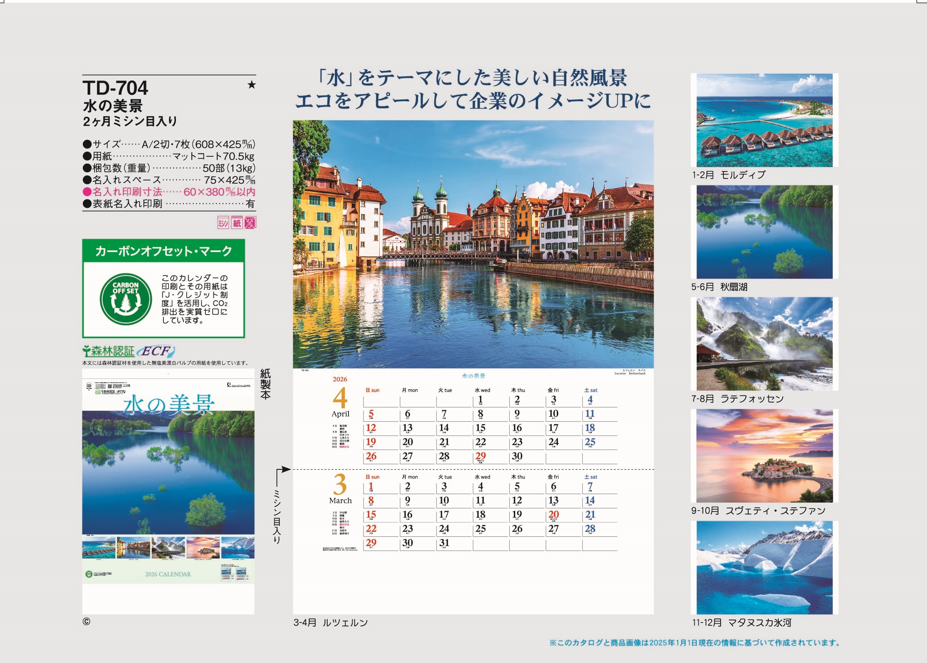Click the 表紙名入れ印刷 有 spec line

pyautogui.click(x=169, y=204)
